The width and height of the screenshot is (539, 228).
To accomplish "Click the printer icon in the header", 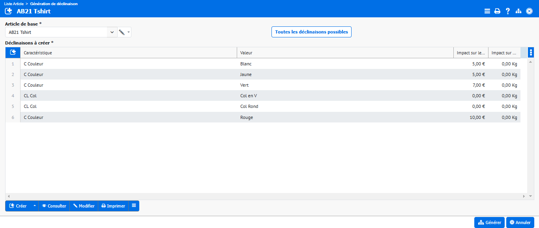I will (498, 11).
